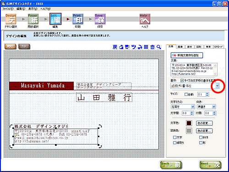Click the send-to-back icon in the canvas toolbar

(x=127, y=47)
